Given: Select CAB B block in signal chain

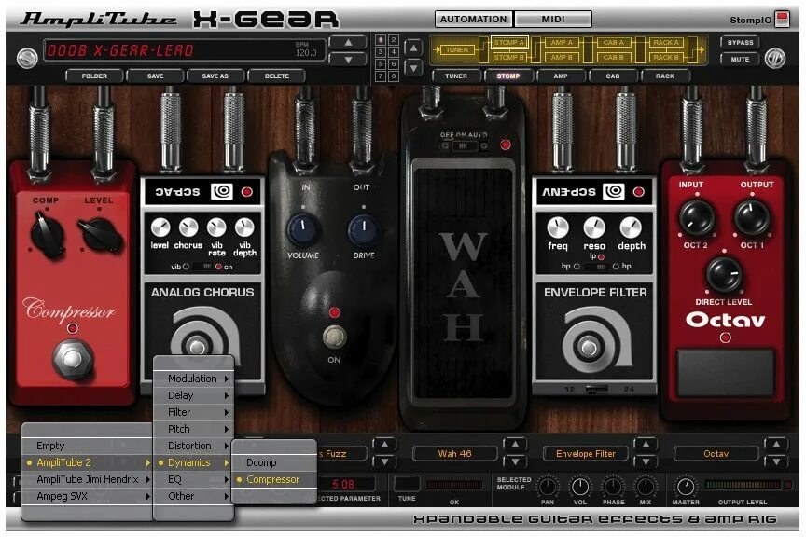Looking at the screenshot, I should coord(613,57).
